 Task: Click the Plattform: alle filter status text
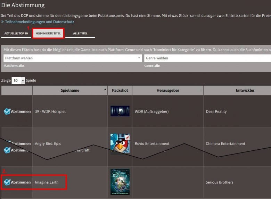14,66
